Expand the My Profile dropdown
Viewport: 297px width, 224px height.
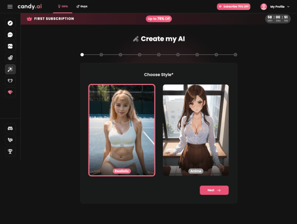[276, 7]
